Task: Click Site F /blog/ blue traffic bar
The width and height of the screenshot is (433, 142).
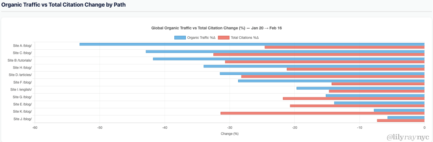Action: click(331, 81)
